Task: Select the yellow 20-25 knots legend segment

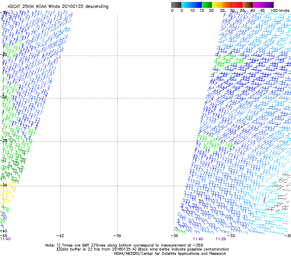Action: (x=217, y=5)
